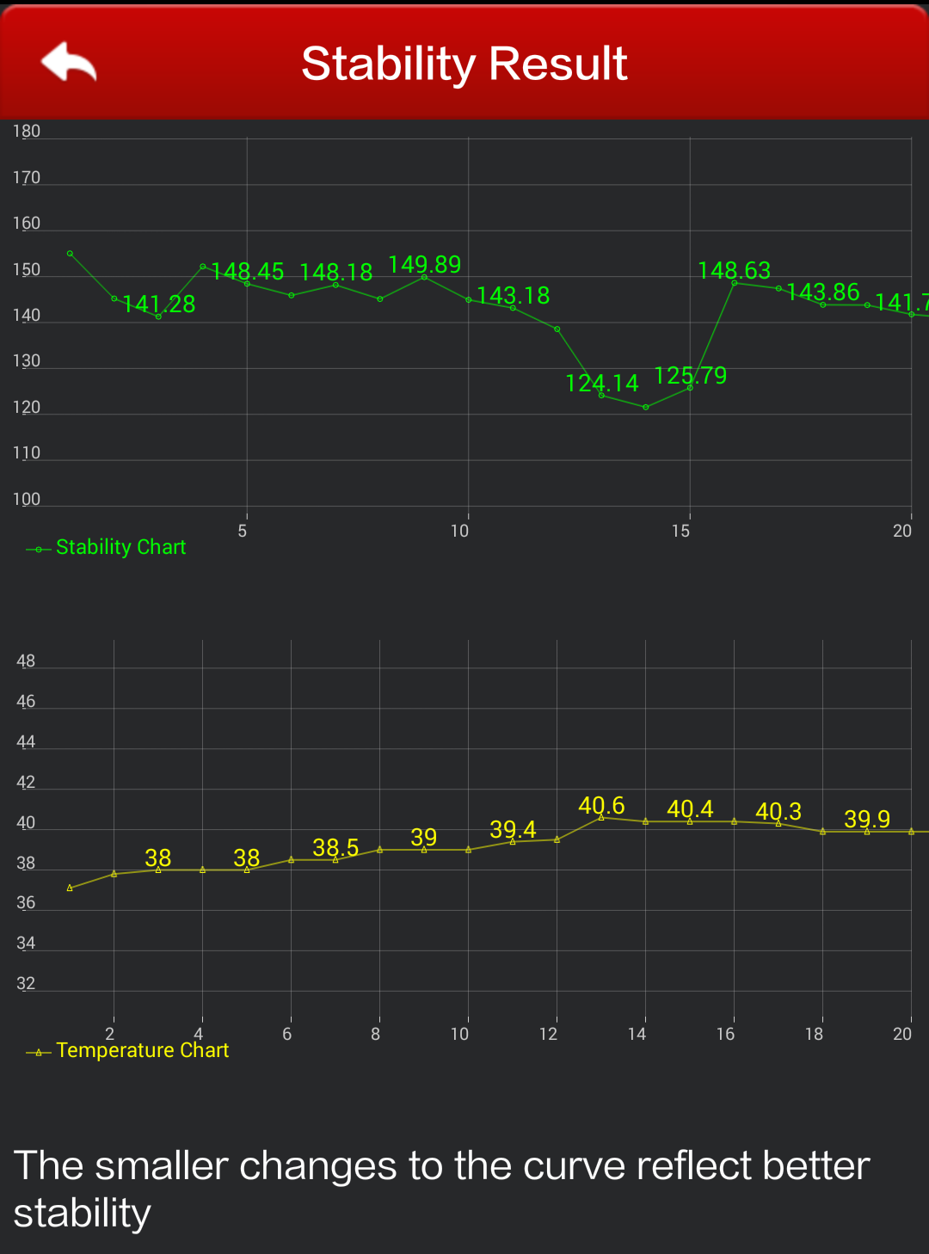This screenshot has height=1254, width=929.
Task: Tap the 143.86 stability data label
Action: 823,292
